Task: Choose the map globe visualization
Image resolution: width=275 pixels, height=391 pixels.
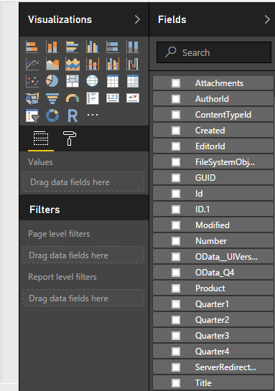Action: [93, 81]
